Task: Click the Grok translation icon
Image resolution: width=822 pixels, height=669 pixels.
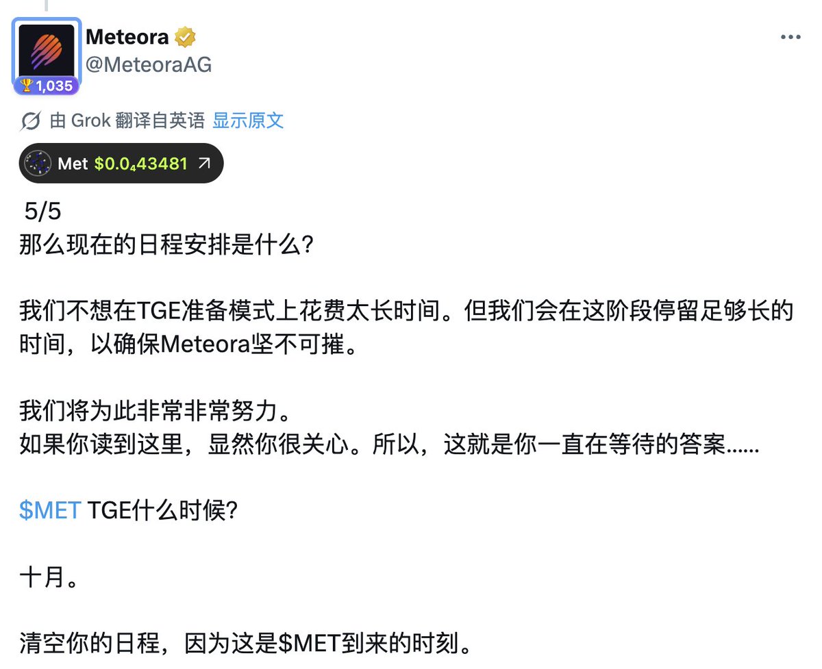Action: pos(31,121)
